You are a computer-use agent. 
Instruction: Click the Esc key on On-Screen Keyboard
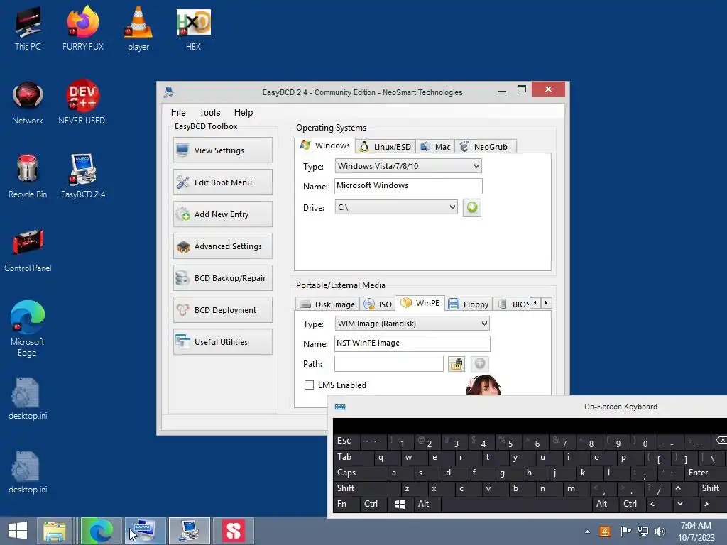(x=346, y=441)
